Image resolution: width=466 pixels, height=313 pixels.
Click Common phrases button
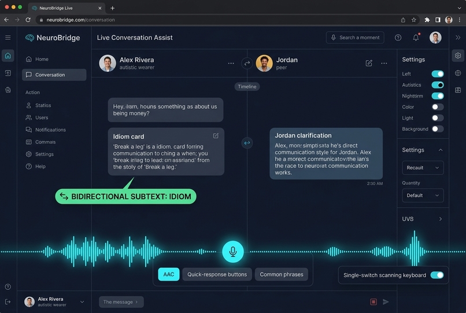(x=282, y=274)
